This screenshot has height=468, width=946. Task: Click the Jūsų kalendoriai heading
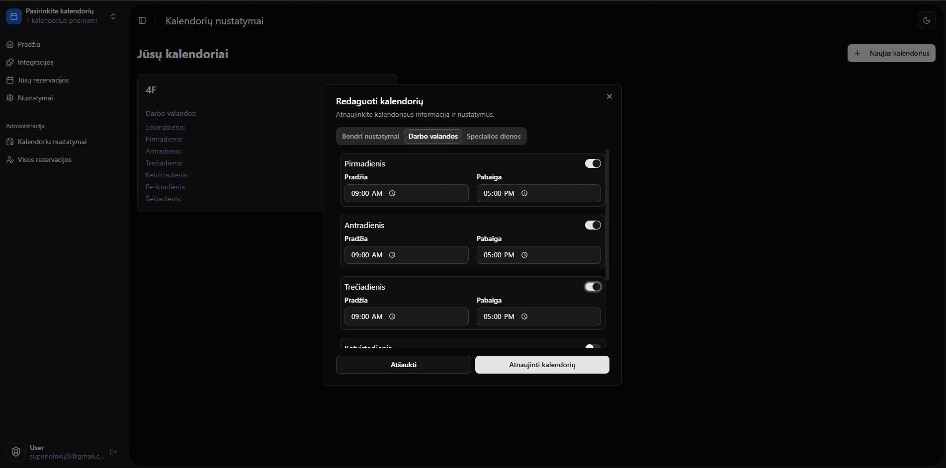coord(183,54)
